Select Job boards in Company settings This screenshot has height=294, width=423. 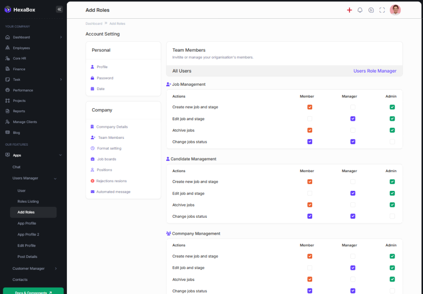[107, 159]
